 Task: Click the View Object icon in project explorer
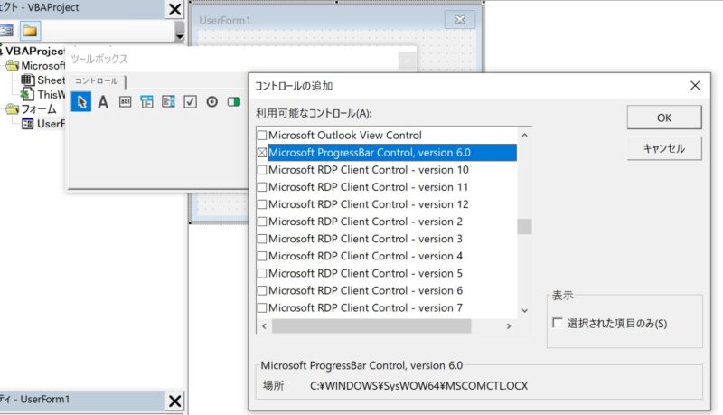pos(6,31)
